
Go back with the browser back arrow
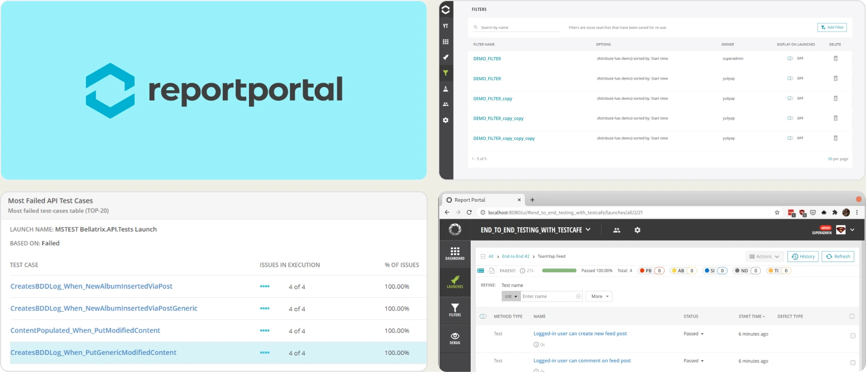447,212
